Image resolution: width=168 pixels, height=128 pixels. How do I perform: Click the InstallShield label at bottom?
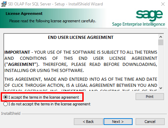(11, 113)
